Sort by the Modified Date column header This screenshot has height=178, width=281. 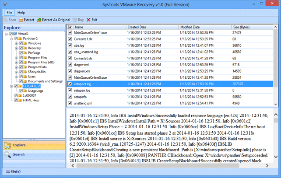coord(205,27)
